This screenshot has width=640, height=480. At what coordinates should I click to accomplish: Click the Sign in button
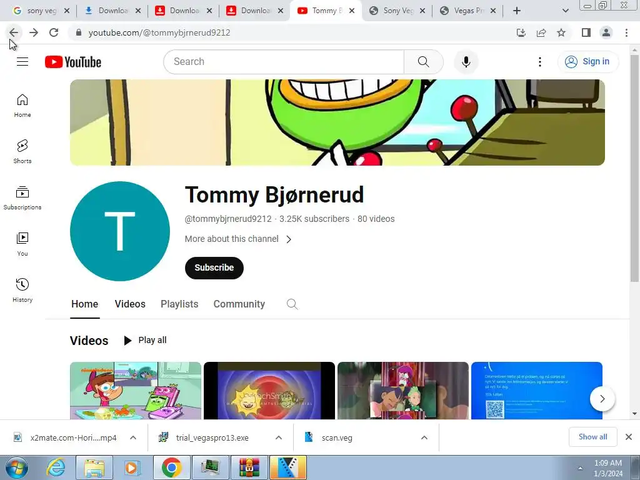click(588, 62)
